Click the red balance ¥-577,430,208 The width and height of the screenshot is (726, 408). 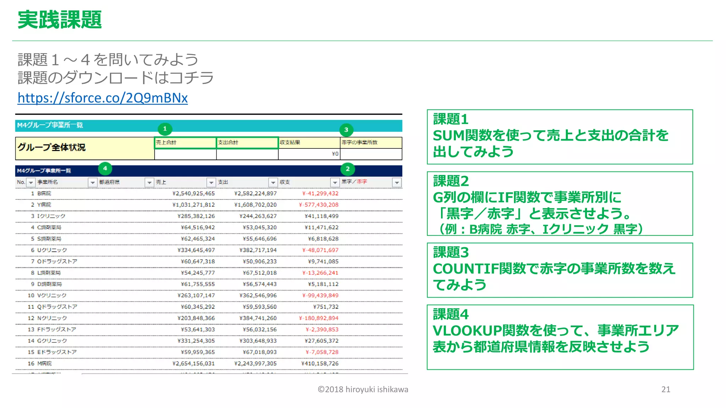point(319,205)
